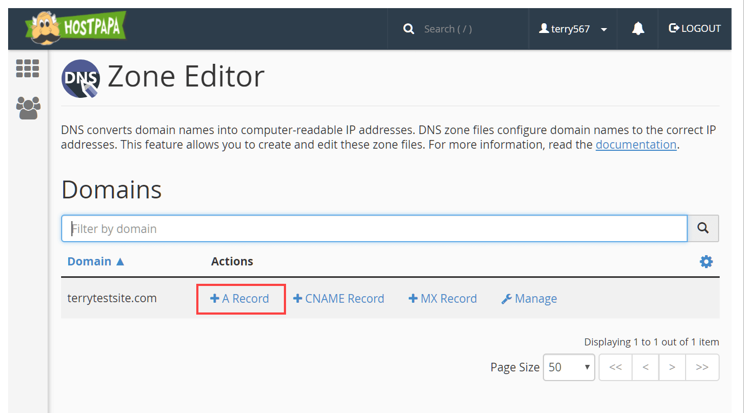Click the search magnifier icon in header
The image size is (744, 413).
(409, 29)
